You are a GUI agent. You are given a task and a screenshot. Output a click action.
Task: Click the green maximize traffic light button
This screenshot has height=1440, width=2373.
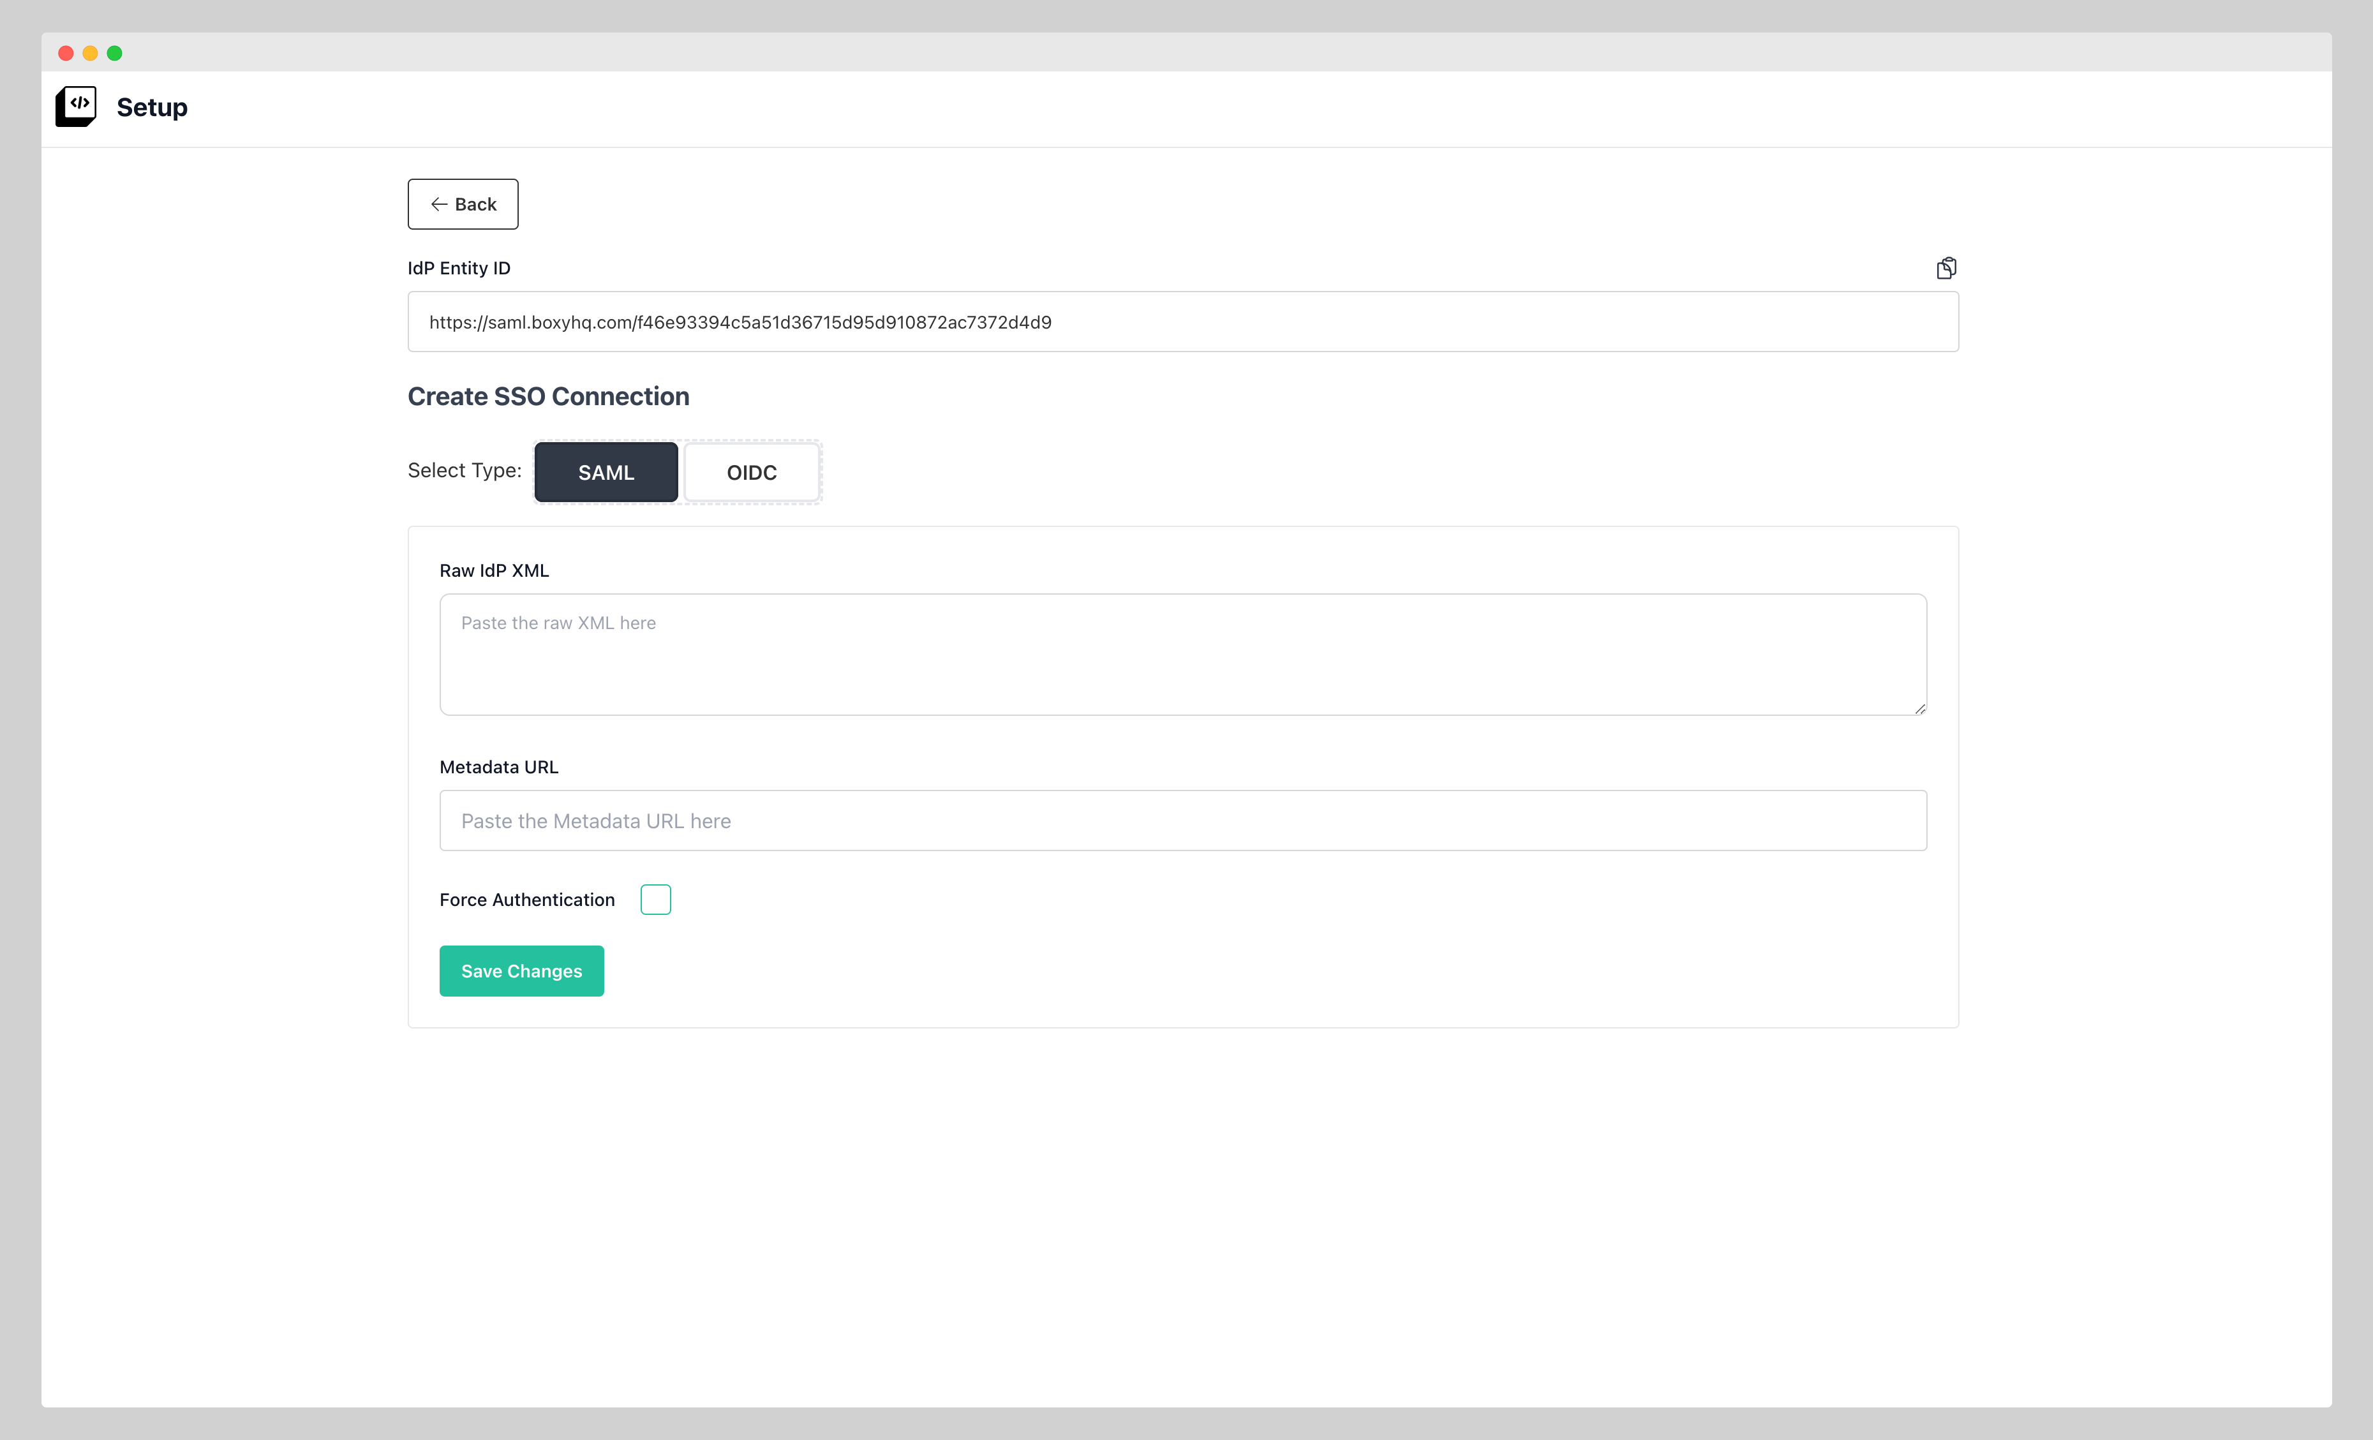click(x=115, y=53)
